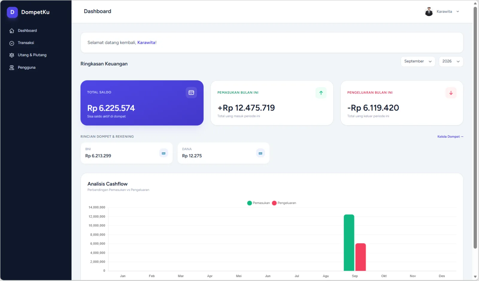This screenshot has height=281, width=479.
Task: Click the Dashboard home icon in sidebar
Action: pyautogui.click(x=12, y=31)
